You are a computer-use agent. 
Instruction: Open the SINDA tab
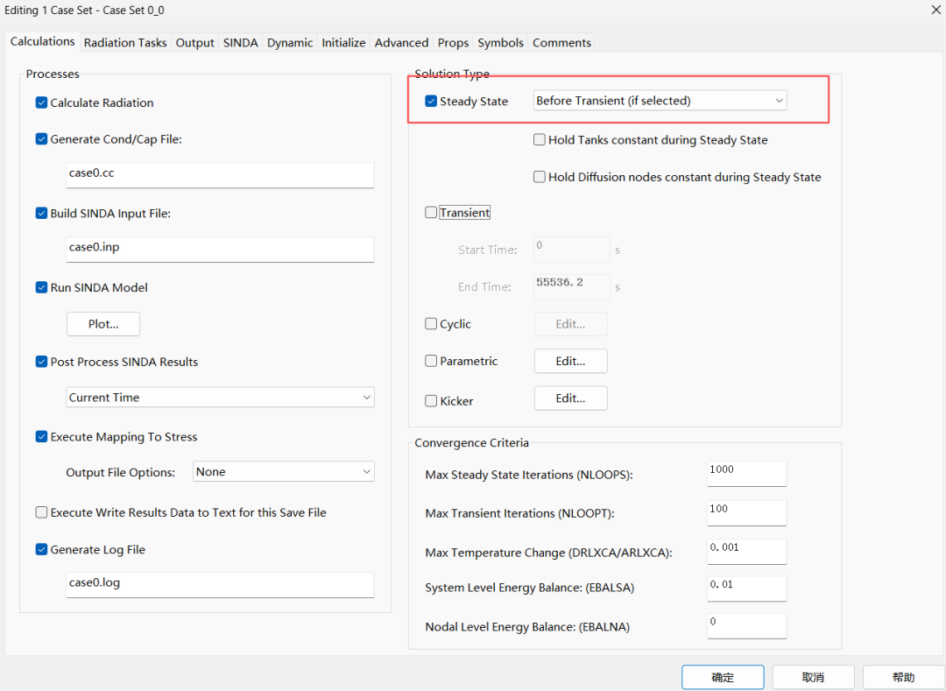point(240,43)
